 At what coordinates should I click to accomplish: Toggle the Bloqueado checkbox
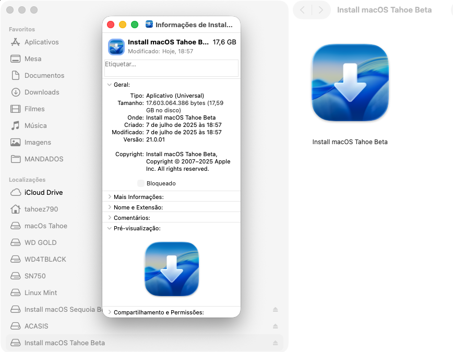coord(141,183)
